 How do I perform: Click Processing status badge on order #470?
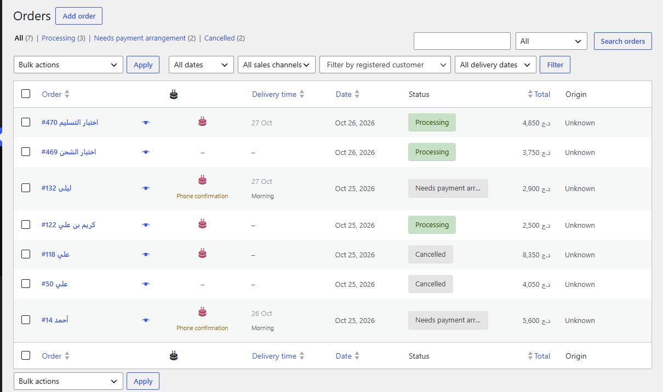[432, 123]
